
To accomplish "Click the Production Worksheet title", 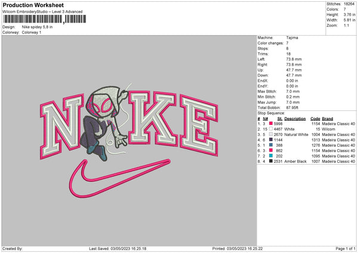I will click(33, 5).
